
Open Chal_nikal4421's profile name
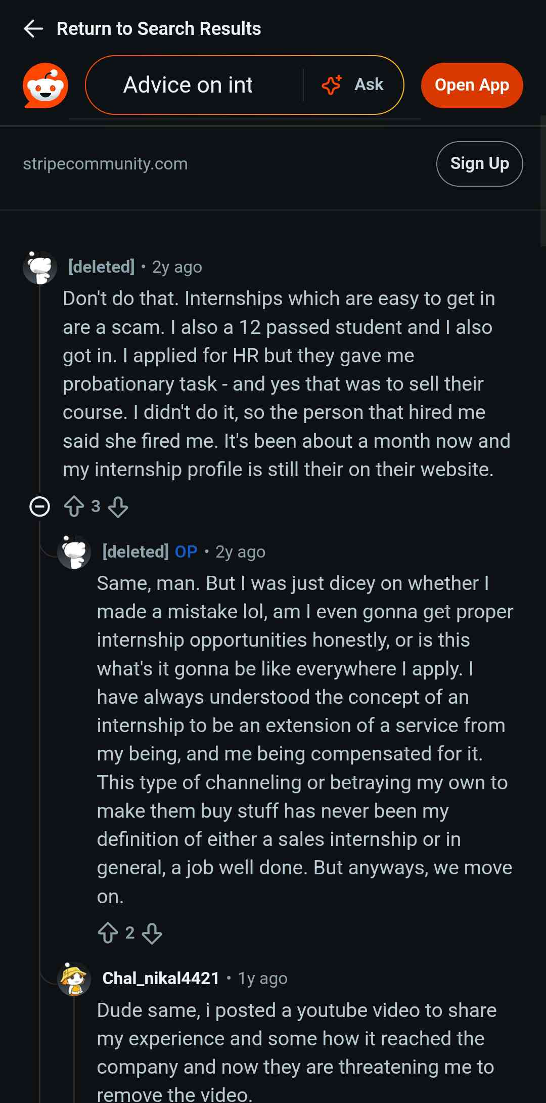[161, 979]
